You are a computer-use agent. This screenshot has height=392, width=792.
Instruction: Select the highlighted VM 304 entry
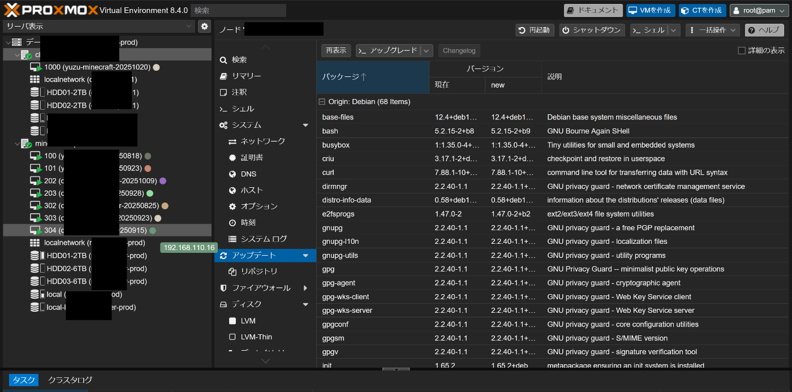[x=107, y=230]
